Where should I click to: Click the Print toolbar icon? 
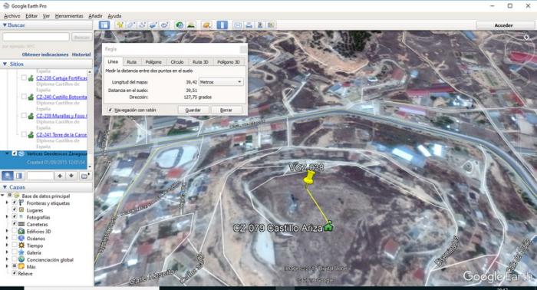click(x=249, y=25)
